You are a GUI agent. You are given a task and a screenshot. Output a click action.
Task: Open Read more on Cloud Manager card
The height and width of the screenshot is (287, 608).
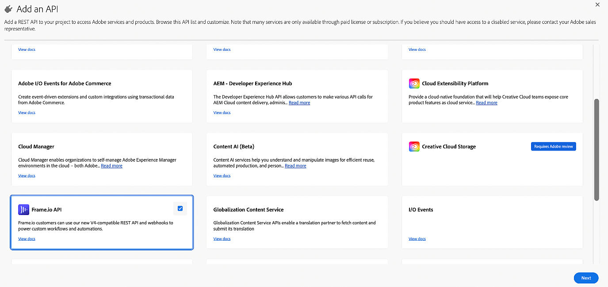(111, 166)
